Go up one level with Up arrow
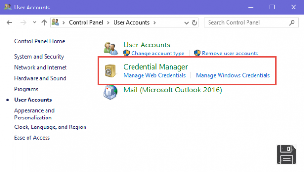Screen dimensions: 304x172 (44, 22)
